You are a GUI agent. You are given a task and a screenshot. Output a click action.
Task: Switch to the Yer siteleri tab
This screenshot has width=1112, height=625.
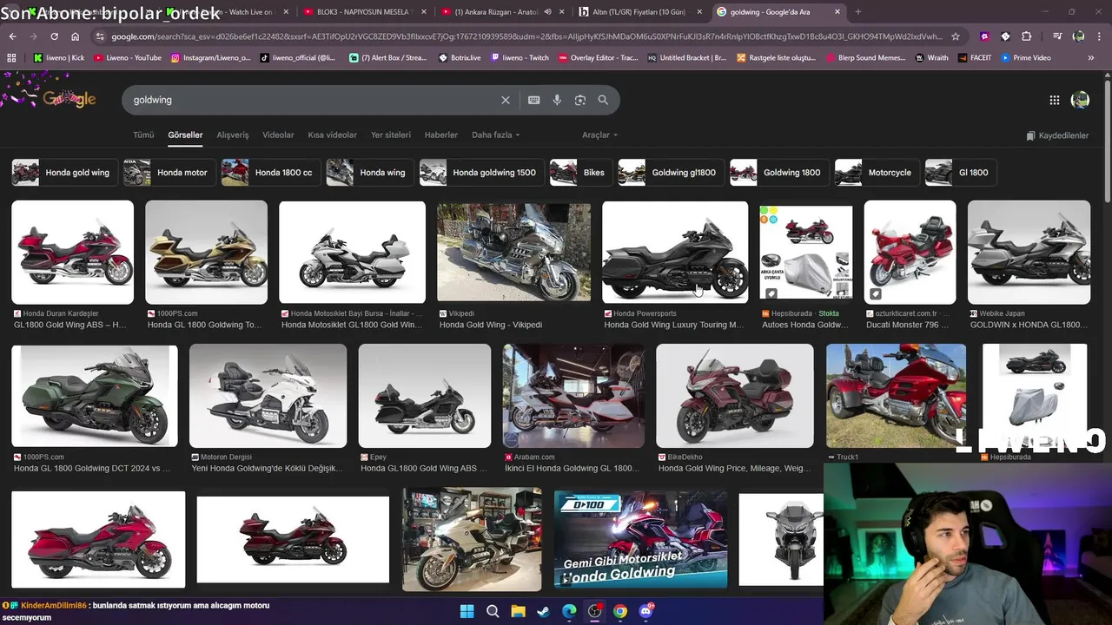(x=391, y=135)
